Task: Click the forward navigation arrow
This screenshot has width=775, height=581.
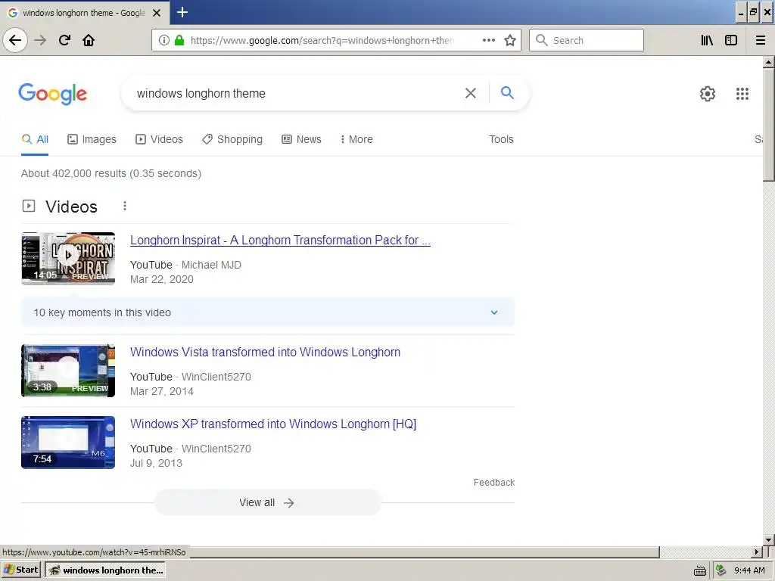Action: coord(41,40)
